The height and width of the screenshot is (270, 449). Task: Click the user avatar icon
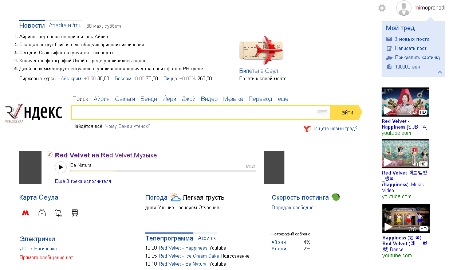[403, 8]
